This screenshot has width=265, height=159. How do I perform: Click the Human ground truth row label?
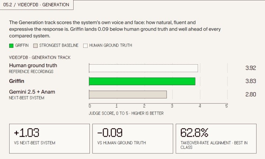point(33,65)
